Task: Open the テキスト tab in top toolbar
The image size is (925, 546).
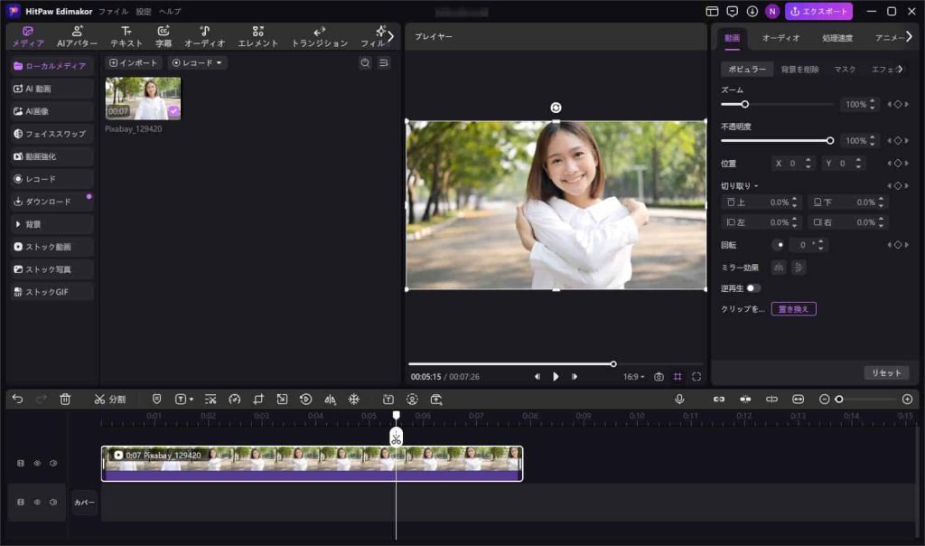Action: [x=126, y=37]
